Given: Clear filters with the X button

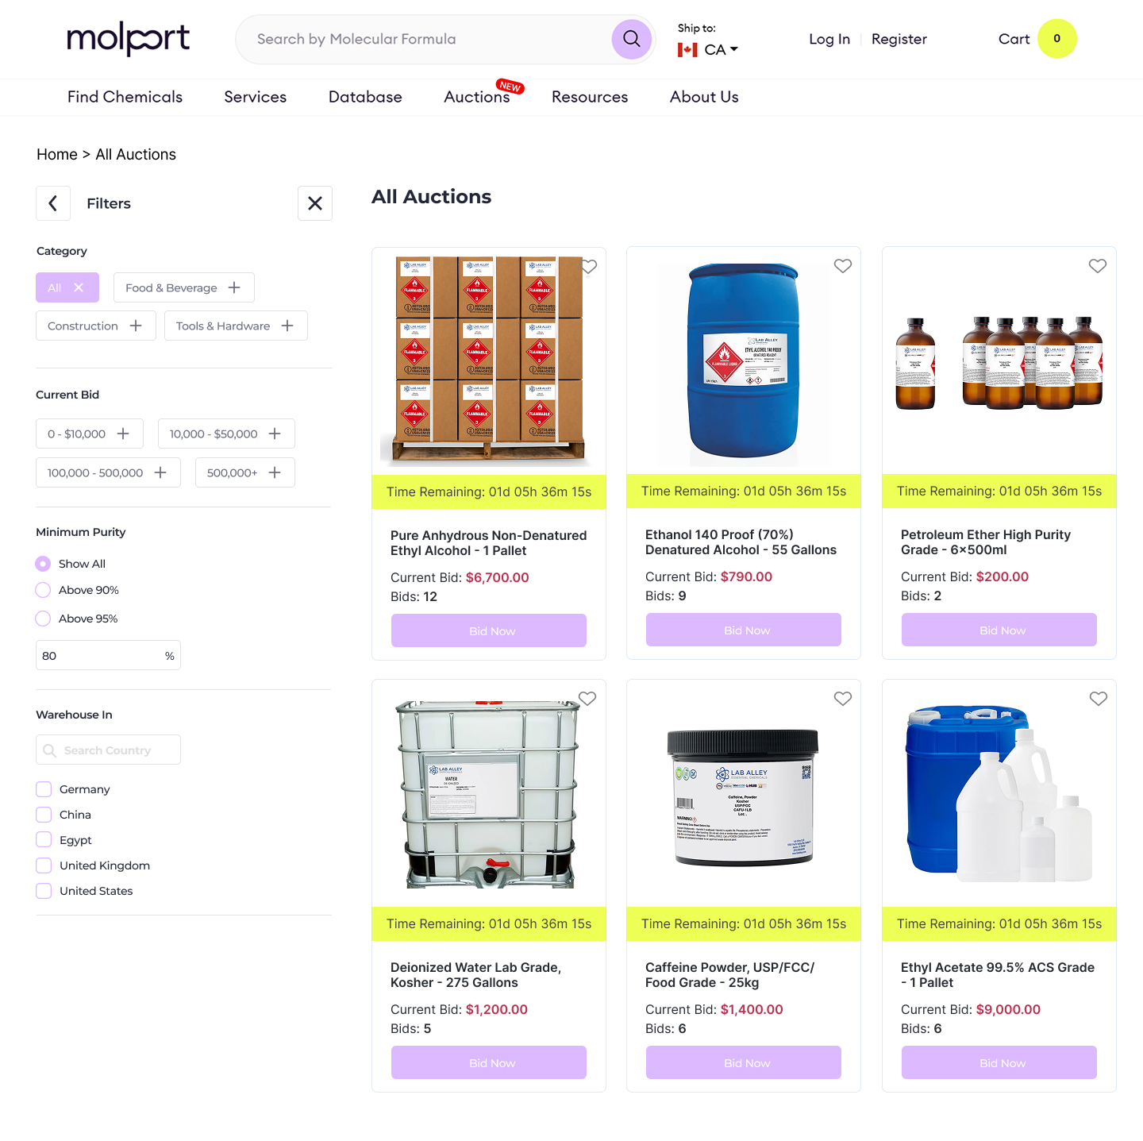Looking at the screenshot, I should pyautogui.click(x=315, y=203).
